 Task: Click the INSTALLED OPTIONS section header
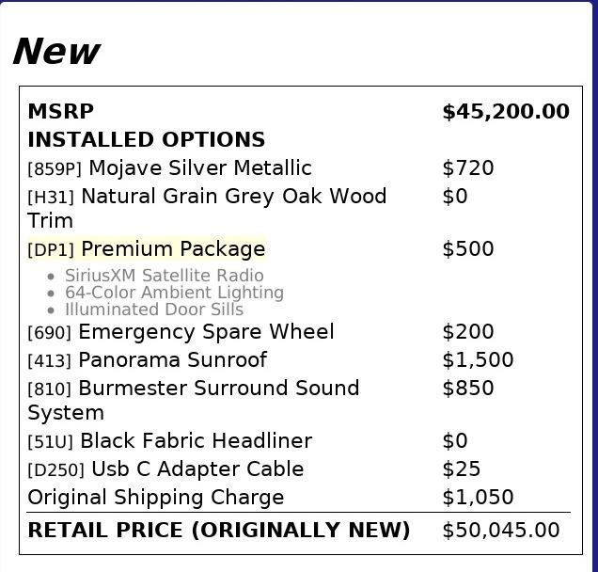coord(146,140)
